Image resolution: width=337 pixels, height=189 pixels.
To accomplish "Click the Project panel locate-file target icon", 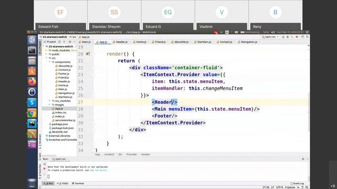I will [x=60, y=42].
